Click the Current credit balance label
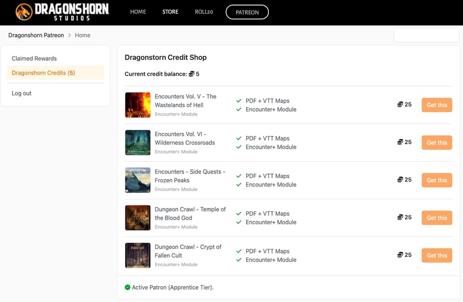 click(156, 74)
